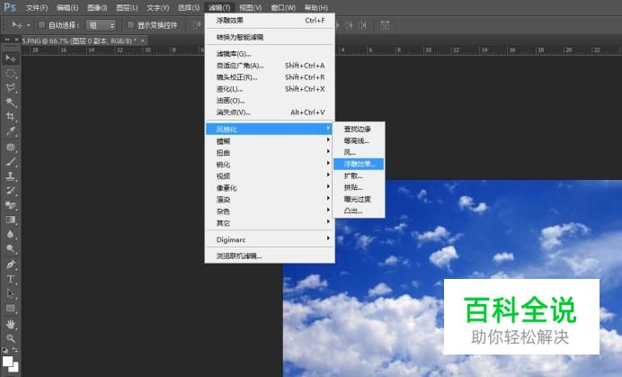Expand the 其它 submenu
The image size is (622, 377).
270,223
